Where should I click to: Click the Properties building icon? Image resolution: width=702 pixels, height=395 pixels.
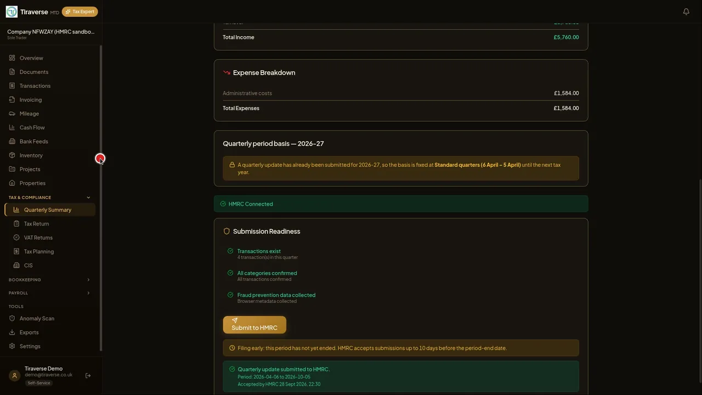[12, 183]
